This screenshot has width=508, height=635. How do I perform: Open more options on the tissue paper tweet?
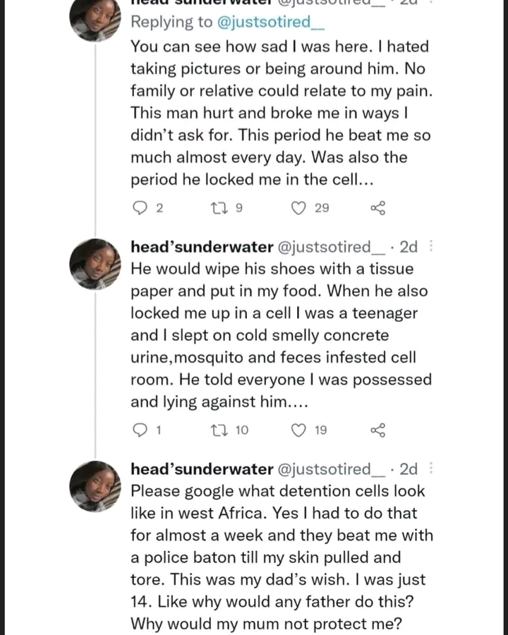point(431,246)
